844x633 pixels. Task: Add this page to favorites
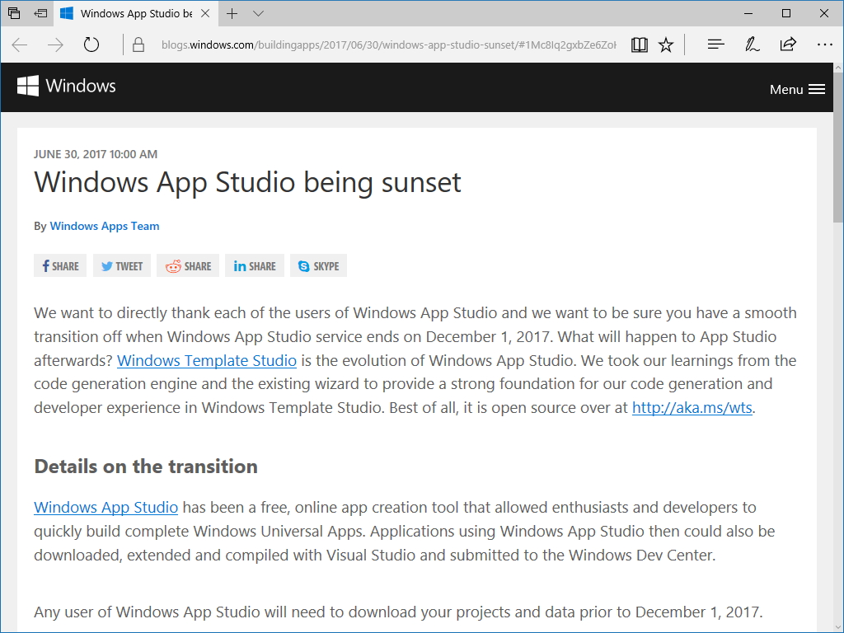665,45
